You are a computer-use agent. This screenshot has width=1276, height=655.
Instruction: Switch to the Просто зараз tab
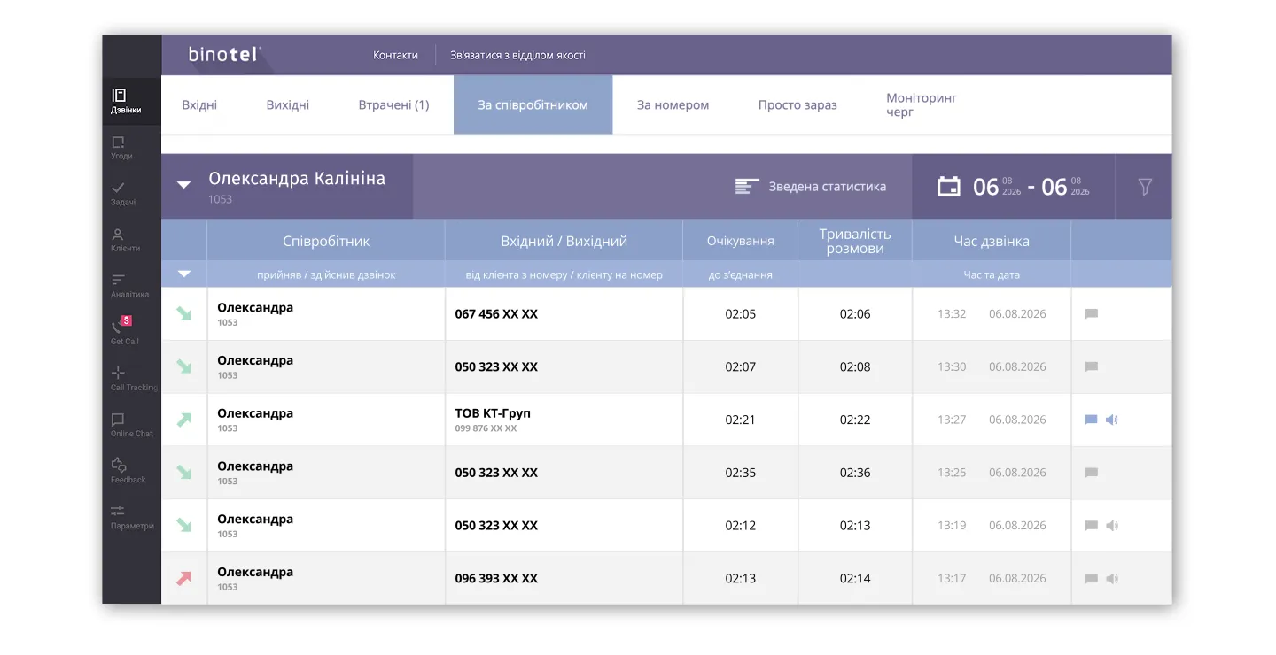(797, 104)
